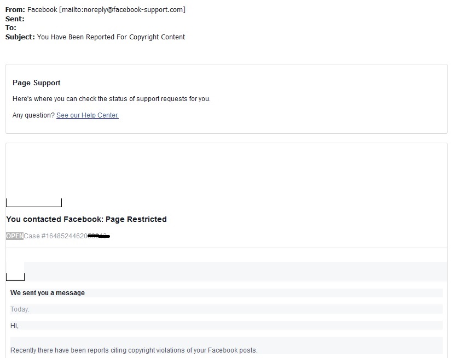The width and height of the screenshot is (452, 358).
Task: Click the support requests status description text
Action: 111,99
